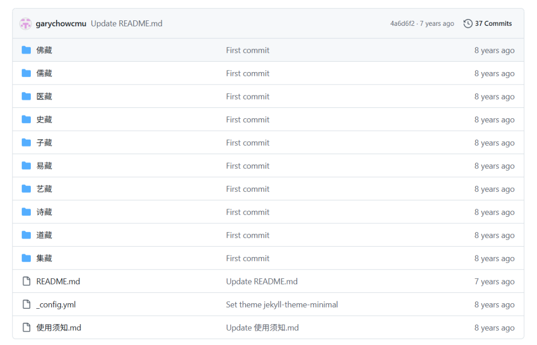Open 'Update README.md' commit in README.md row

[262, 281]
